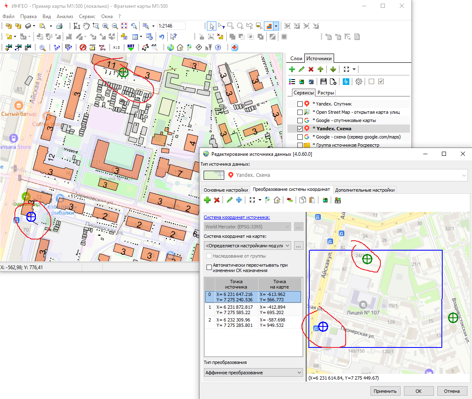Move source up with green up arrow
The width and height of the screenshot is (472, 399).
click(320, 69)
